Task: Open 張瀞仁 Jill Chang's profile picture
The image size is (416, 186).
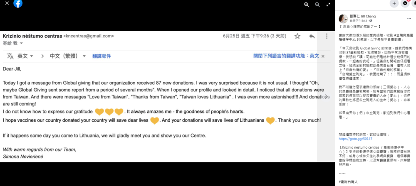Action: [x=344, y=18]
